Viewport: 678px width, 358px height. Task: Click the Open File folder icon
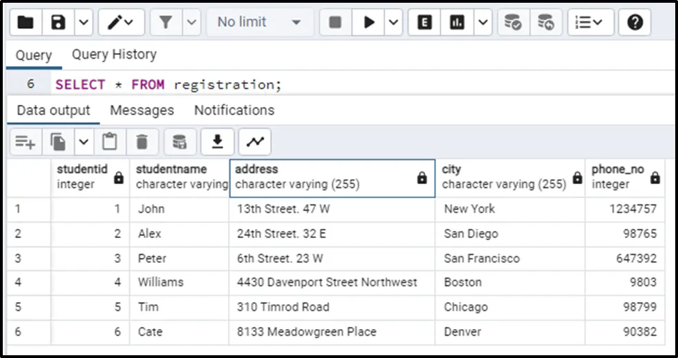tap(26, 23)
